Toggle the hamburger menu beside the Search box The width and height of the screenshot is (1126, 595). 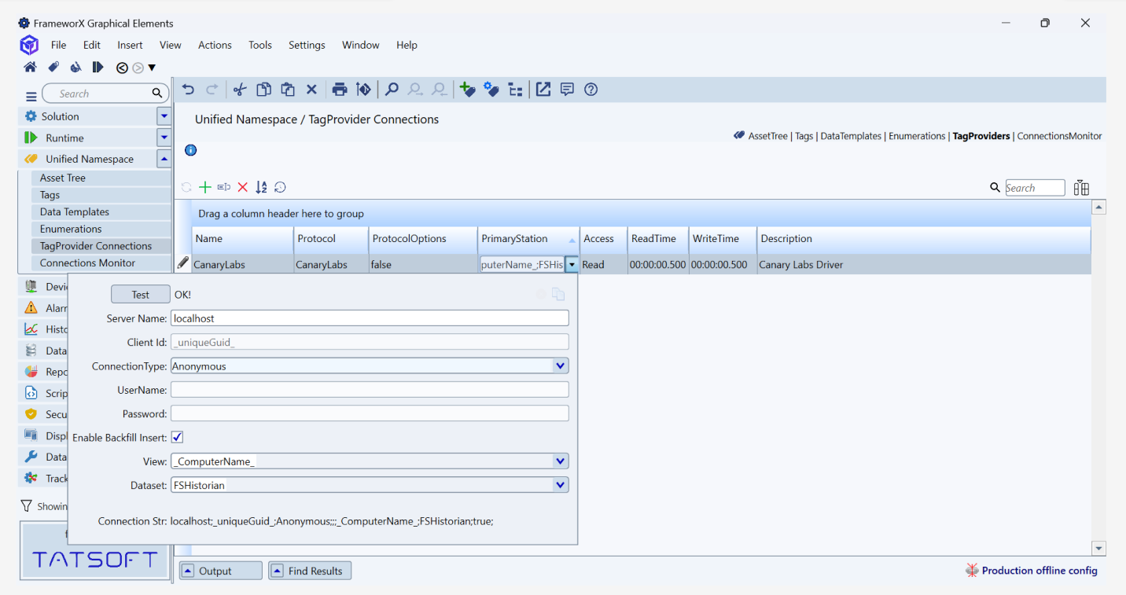point(31,96)
